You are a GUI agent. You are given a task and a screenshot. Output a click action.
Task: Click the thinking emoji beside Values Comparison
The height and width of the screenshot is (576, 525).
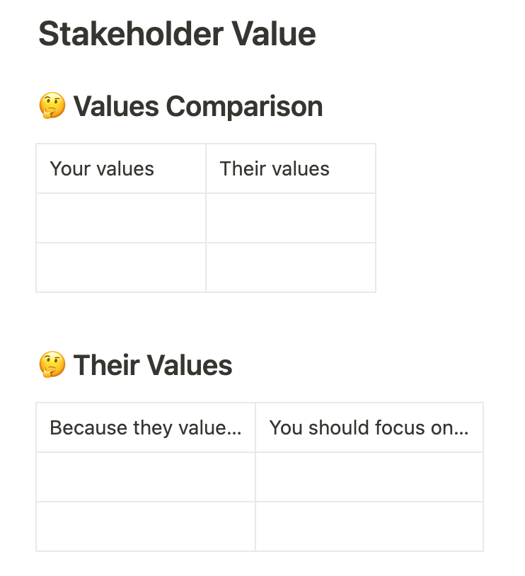click(52, 107)
